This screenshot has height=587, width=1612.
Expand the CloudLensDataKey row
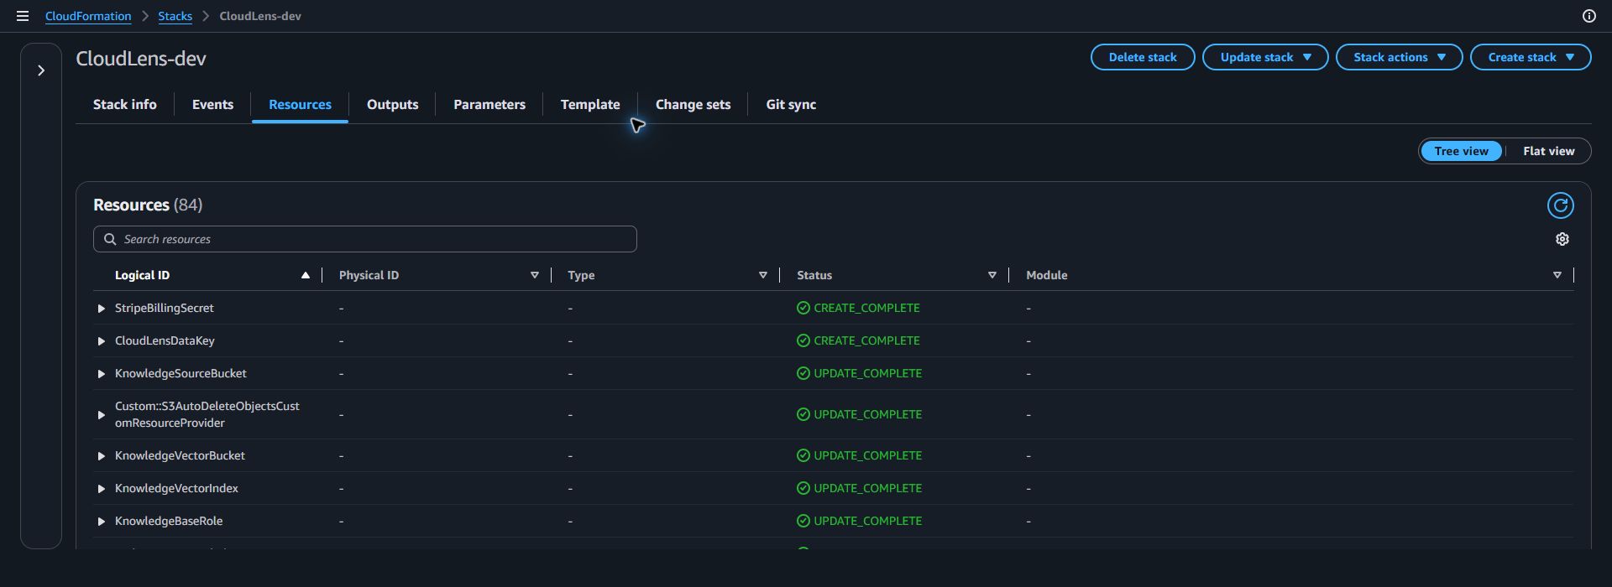pos(102,341)
